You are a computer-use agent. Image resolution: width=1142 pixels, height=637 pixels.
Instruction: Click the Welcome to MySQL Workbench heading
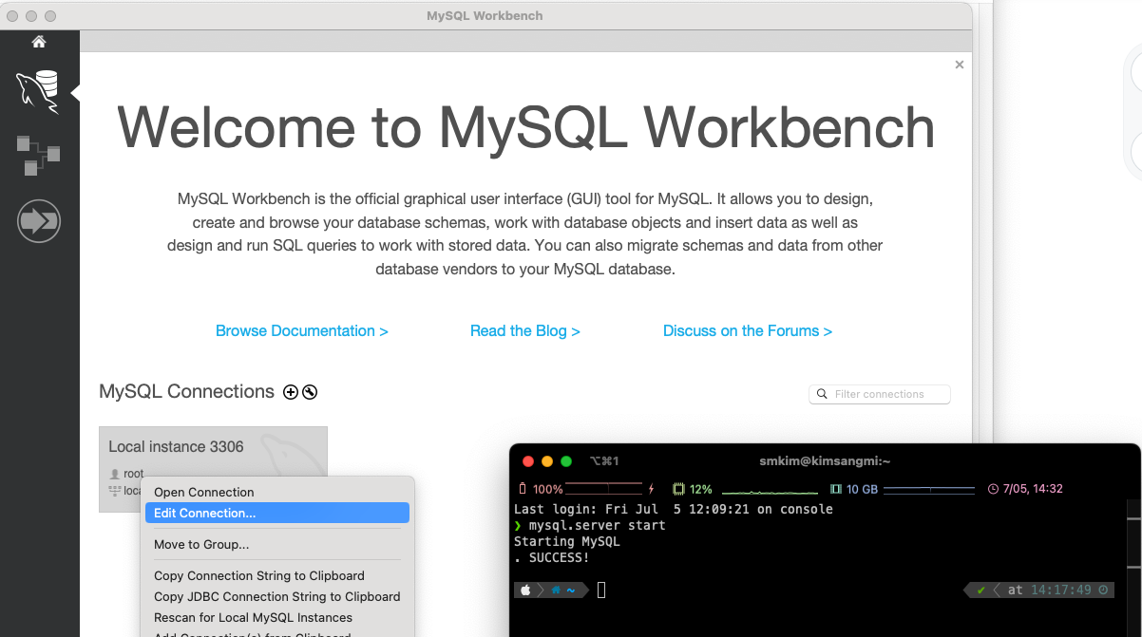[525, 126]
